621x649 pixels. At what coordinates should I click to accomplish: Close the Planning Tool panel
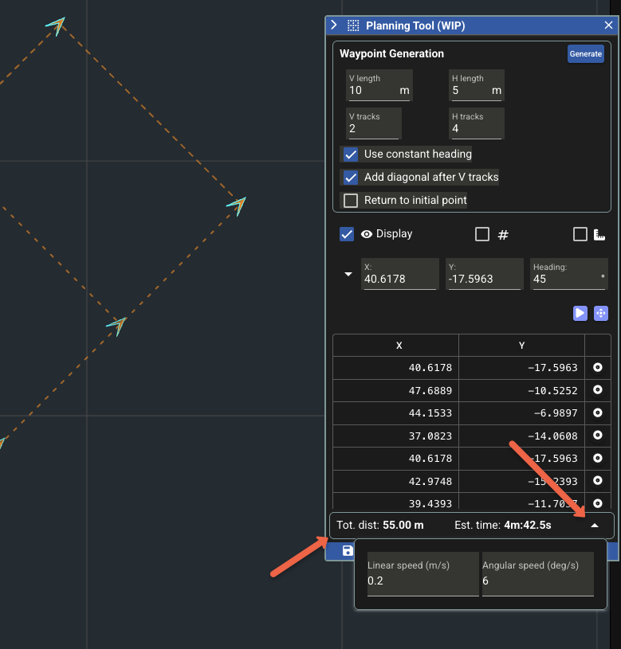coord(608,25)
